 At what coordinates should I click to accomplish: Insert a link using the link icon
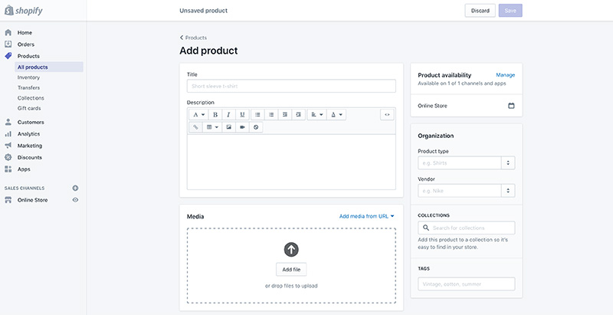195,126
